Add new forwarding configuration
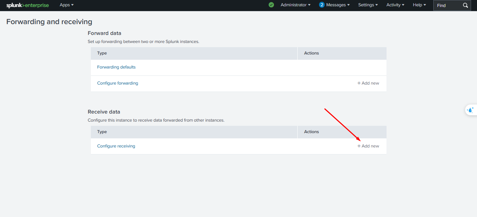Image resolution: width=477 pixels, height=217 pixels. (368, 83)
